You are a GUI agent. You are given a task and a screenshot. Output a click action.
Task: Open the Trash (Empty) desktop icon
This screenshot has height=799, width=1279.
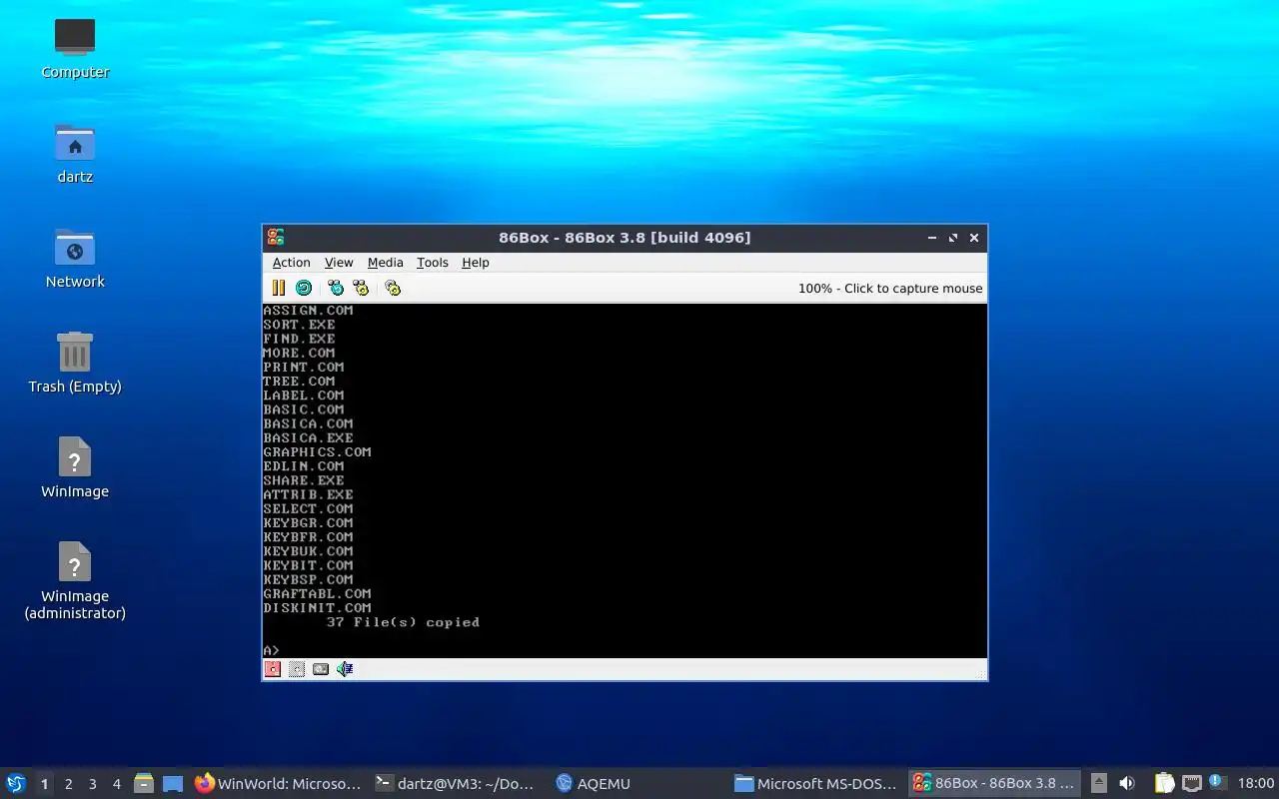75,363
